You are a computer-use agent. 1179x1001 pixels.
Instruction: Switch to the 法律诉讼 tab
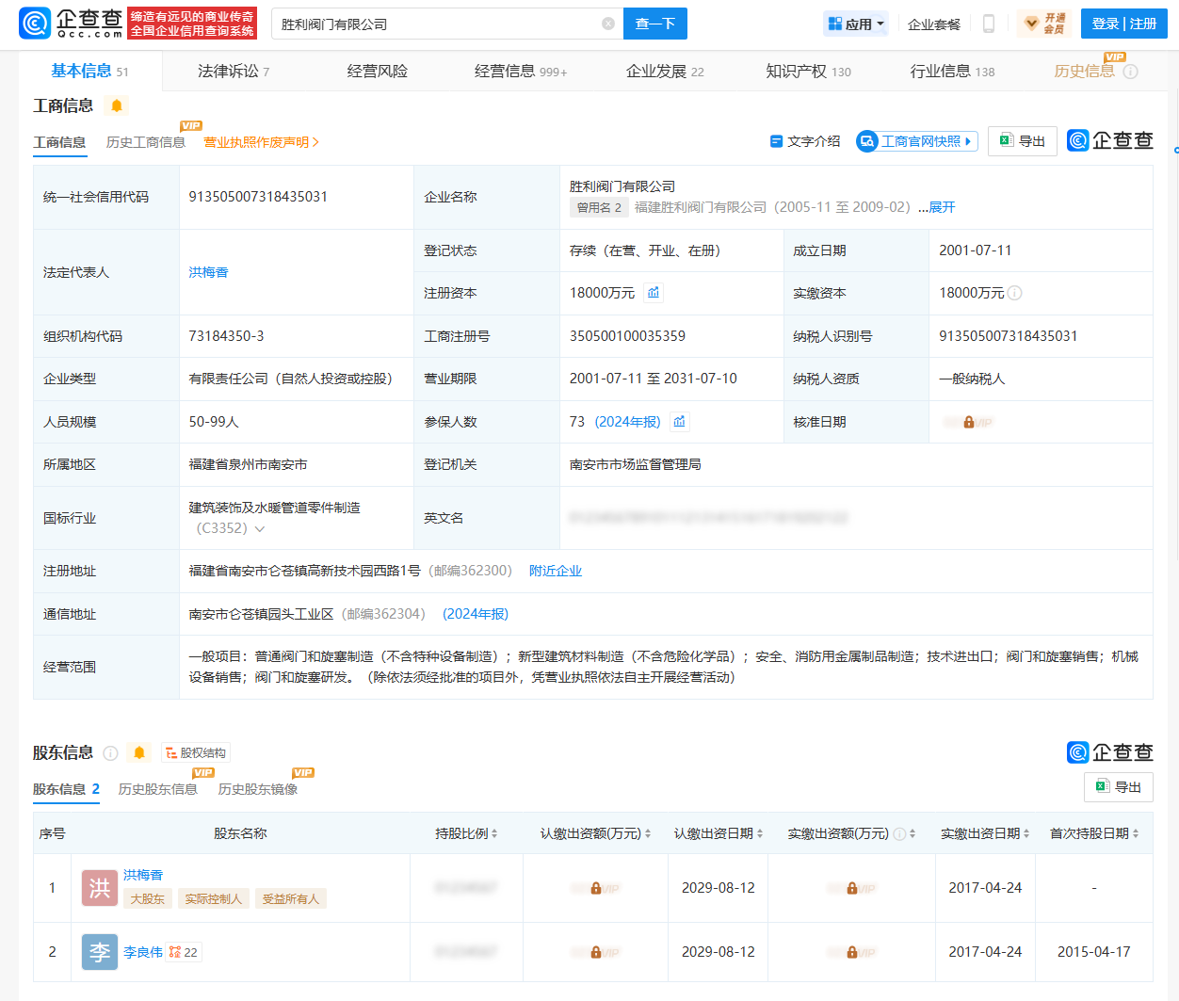point(233,72)
